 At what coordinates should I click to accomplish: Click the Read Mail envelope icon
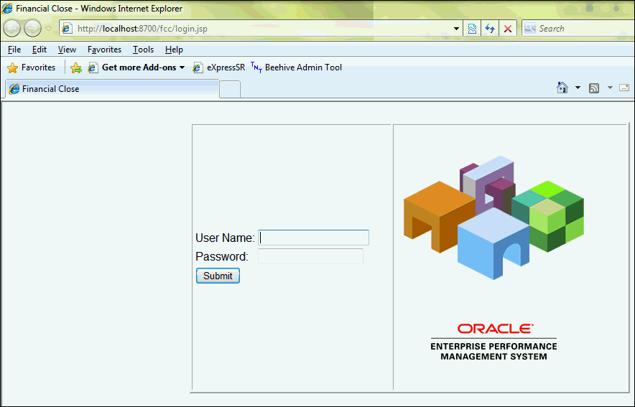coord(624,88)
